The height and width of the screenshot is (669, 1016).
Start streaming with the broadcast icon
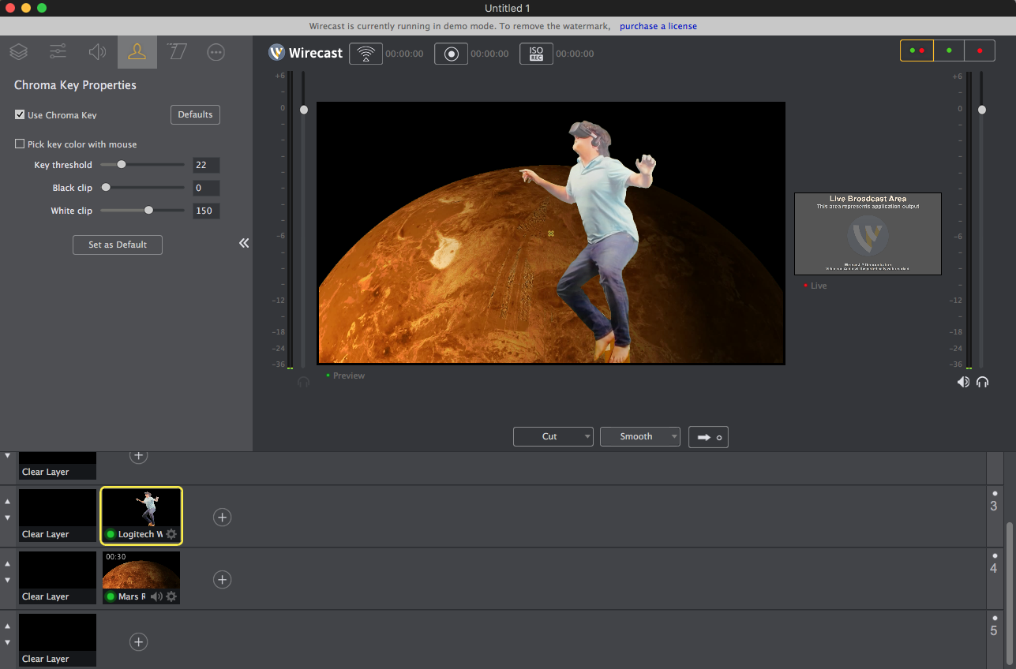pyautogui.click(x=366, y=54)
